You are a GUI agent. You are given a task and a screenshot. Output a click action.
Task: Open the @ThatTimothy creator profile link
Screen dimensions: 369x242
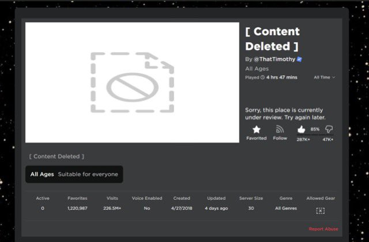point(274,59)
